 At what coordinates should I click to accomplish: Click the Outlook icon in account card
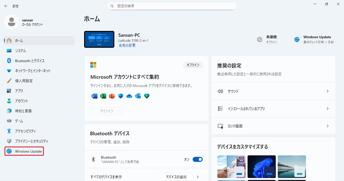[138, 96]
